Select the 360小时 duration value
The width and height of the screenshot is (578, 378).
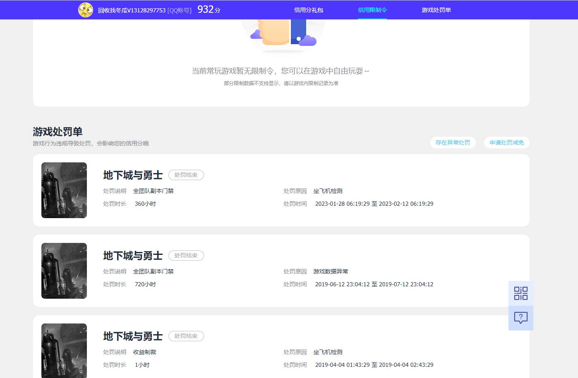[x=145, y=204]
